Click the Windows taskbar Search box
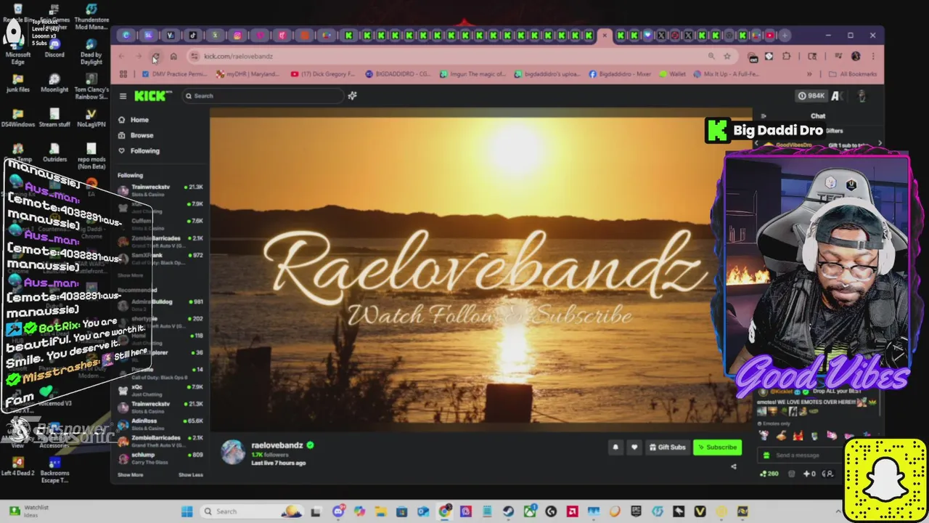The width and height of the screenshot is (929, 523). (x=251, y=511)
